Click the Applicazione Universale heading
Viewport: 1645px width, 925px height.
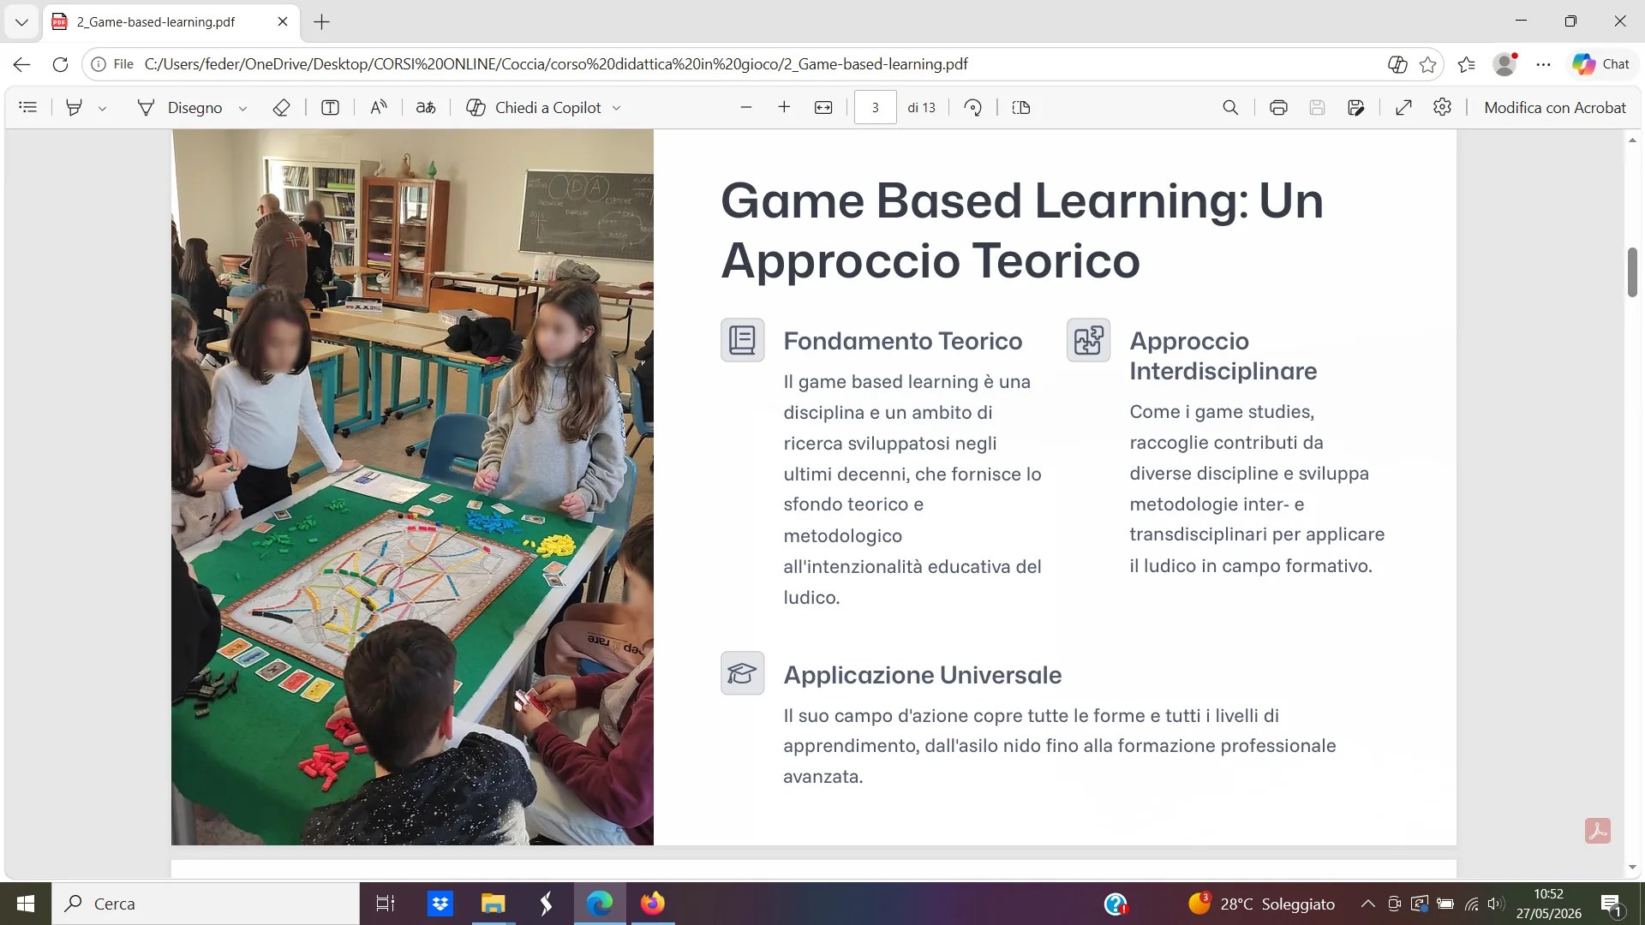(922, 675)
